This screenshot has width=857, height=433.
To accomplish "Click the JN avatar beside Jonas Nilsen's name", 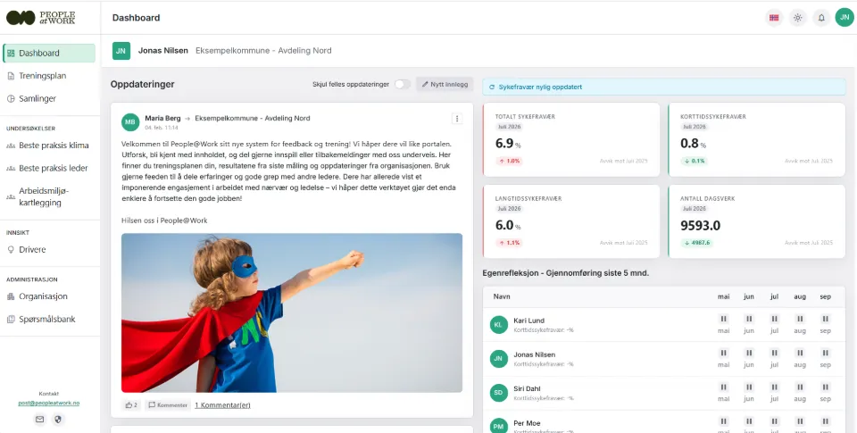I will 121,51.
